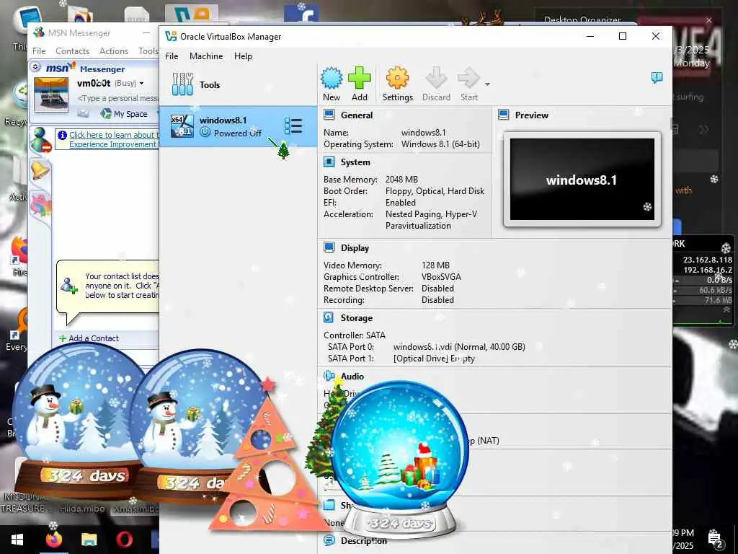Open the Action Center notifications icon
This screenshot has width=738, height=554.
(x=715, y=539)
